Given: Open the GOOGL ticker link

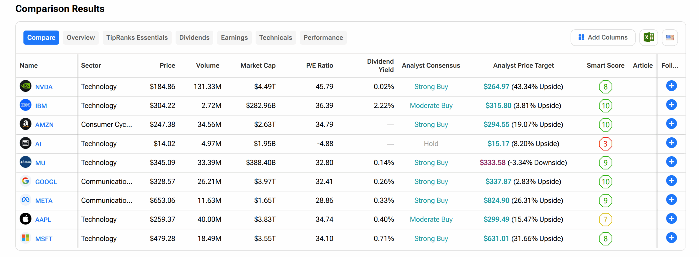Looking at the screenshot, I should [46, 182].
